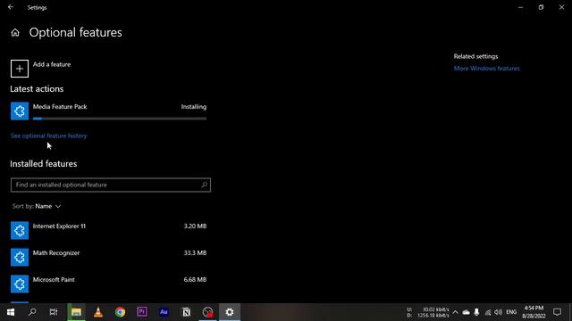Image resolution: width=572 pixels, height=321 pixels.
Task: Open the clock showing 4:54 PM
Action: click(534, 312)
